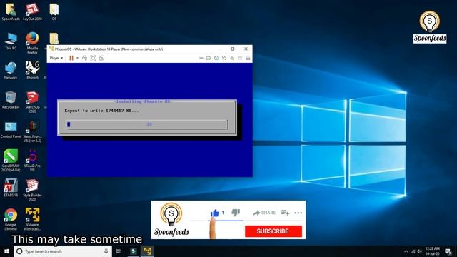The image size is (457, 257).
Task: Select the ETABS 18 desktop shortcut
Action: [11, 188]
